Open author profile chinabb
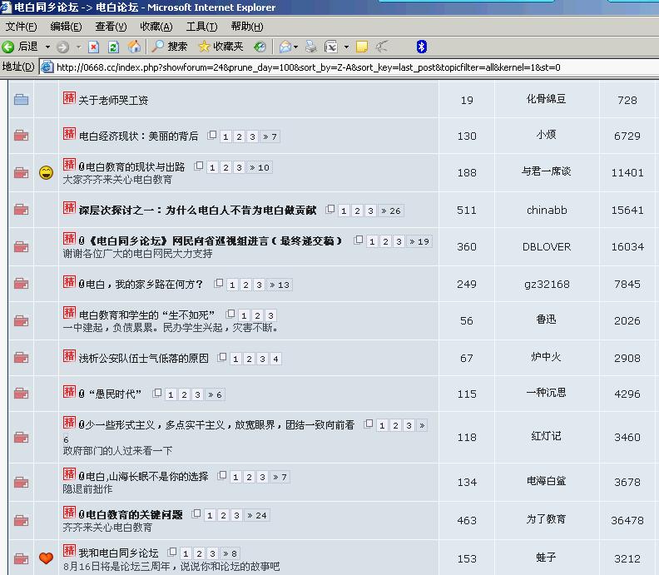This screenshot has height=575, width=659. click(x=547, y=211)
